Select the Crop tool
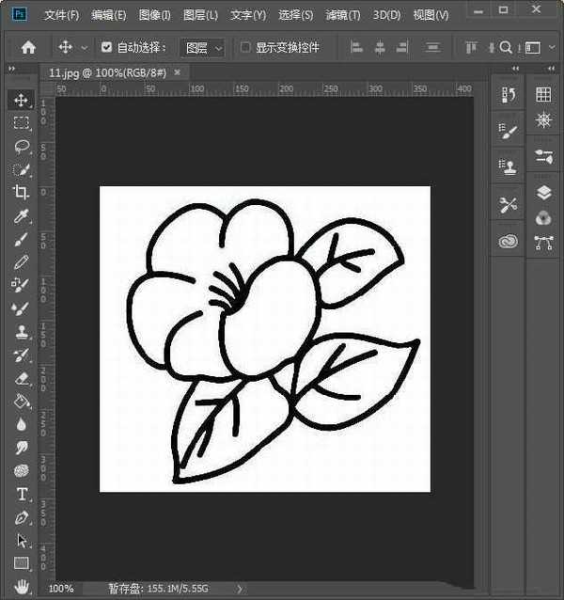 pyautogui.click(x=21, y=192)
